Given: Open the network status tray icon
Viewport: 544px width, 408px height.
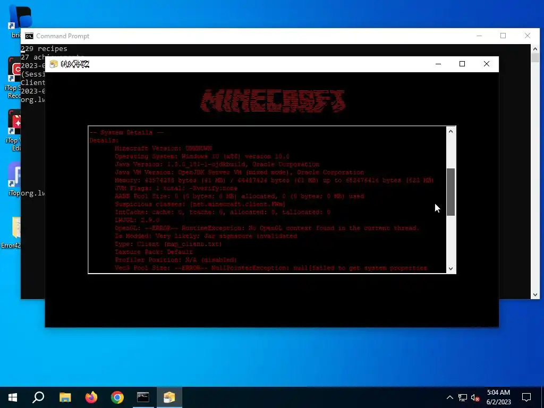Looking at the screenshot, I should [463, 397].
